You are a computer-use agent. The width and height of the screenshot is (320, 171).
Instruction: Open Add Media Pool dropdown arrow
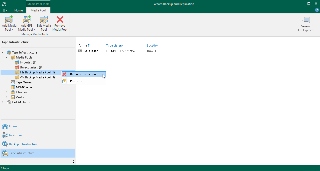click(x=12, y=30)
